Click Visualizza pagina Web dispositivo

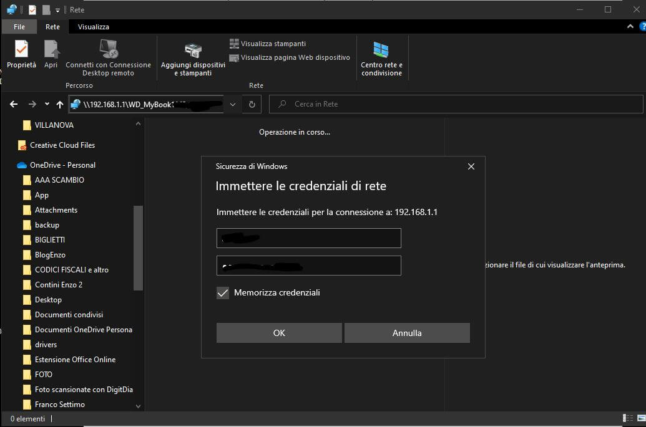click(x=290, y=57)
